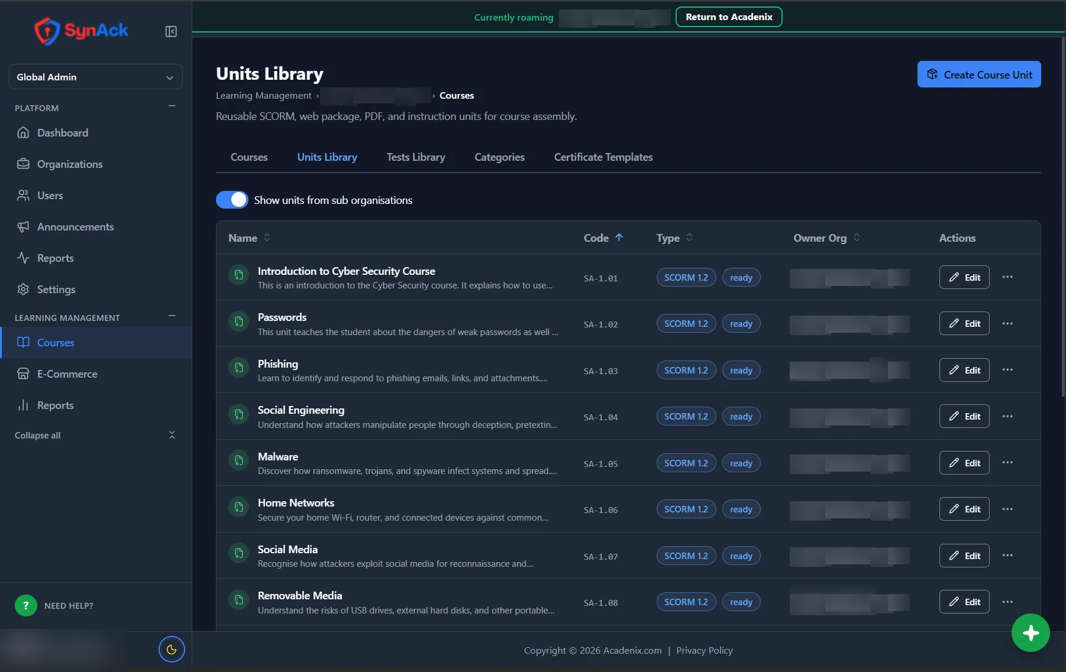This screenshot has width=1066, height=672.
Task: Open the Global Admin role dropdown
Action: [96, 77]
